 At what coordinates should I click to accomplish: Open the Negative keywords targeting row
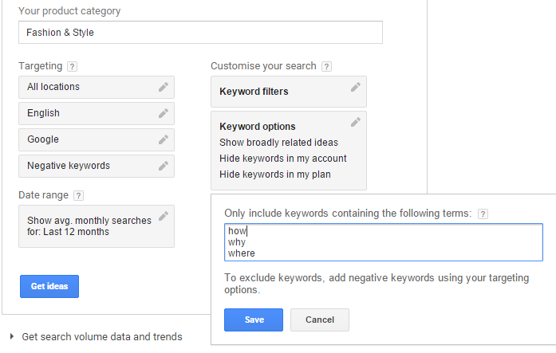[97, 166]
